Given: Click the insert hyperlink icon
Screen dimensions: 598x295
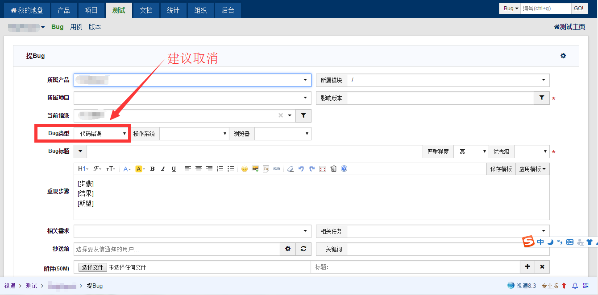Looking at the screenshot, I should tap(277, 169).
